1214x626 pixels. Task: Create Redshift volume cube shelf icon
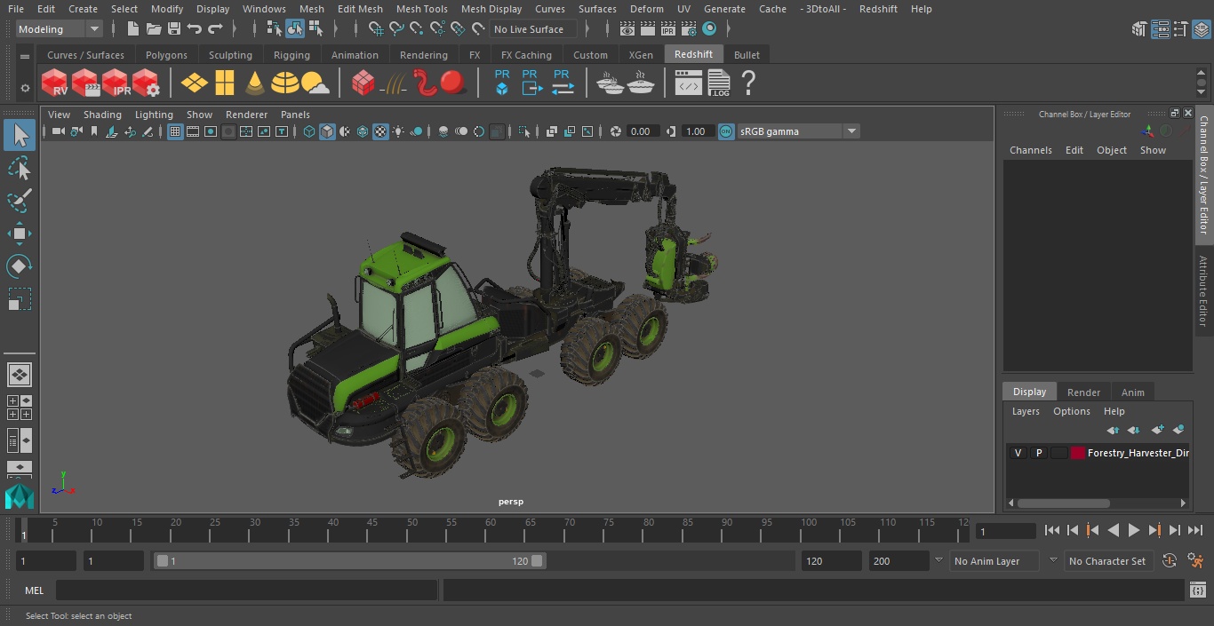coord(363,83)
